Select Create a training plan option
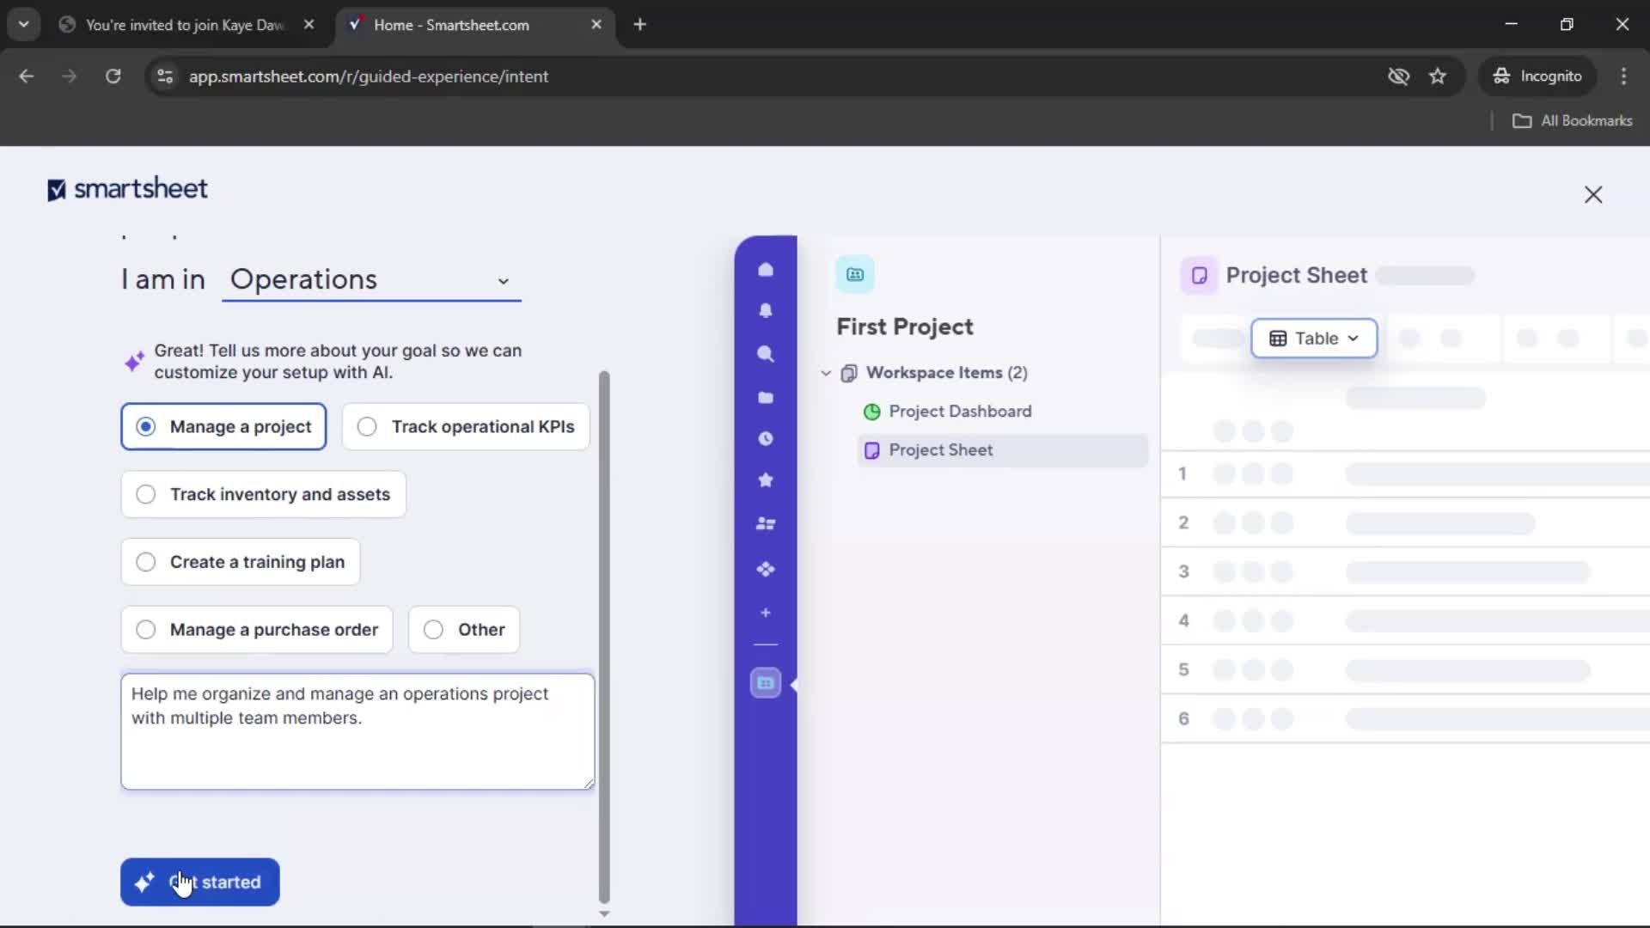 241,562
